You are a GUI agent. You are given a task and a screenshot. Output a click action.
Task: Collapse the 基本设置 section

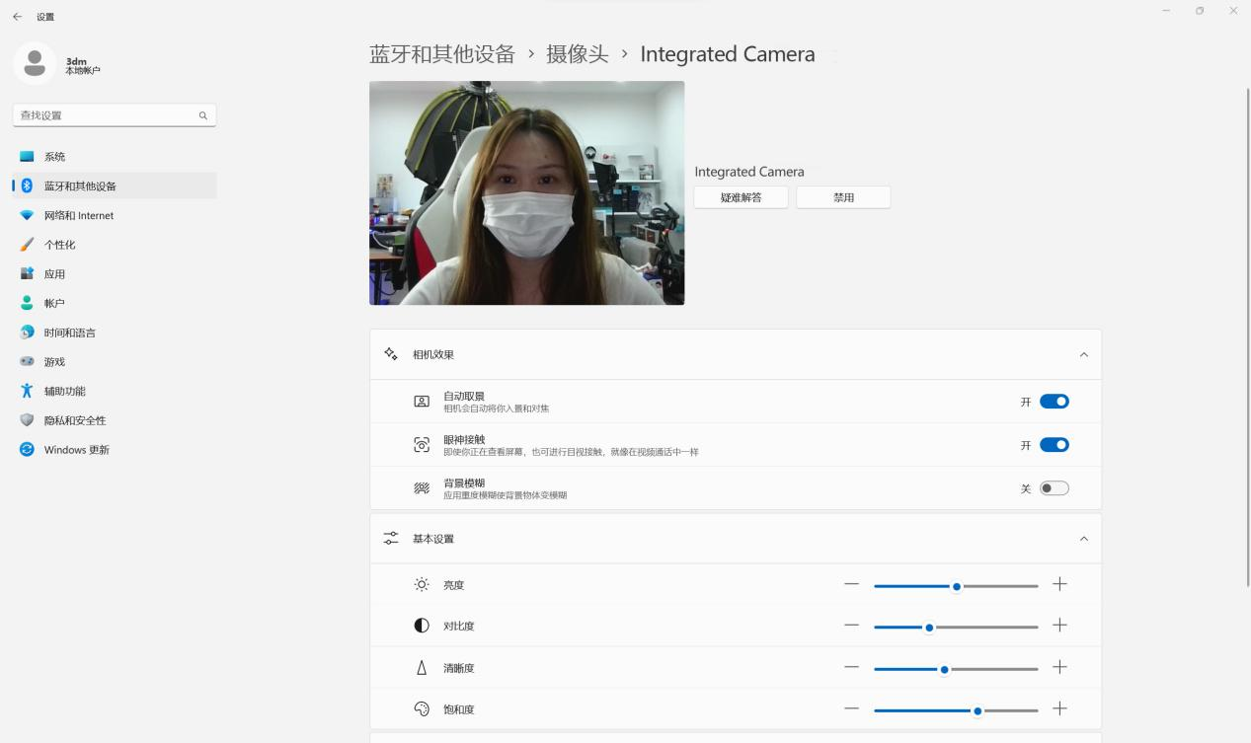[1083, 539]
